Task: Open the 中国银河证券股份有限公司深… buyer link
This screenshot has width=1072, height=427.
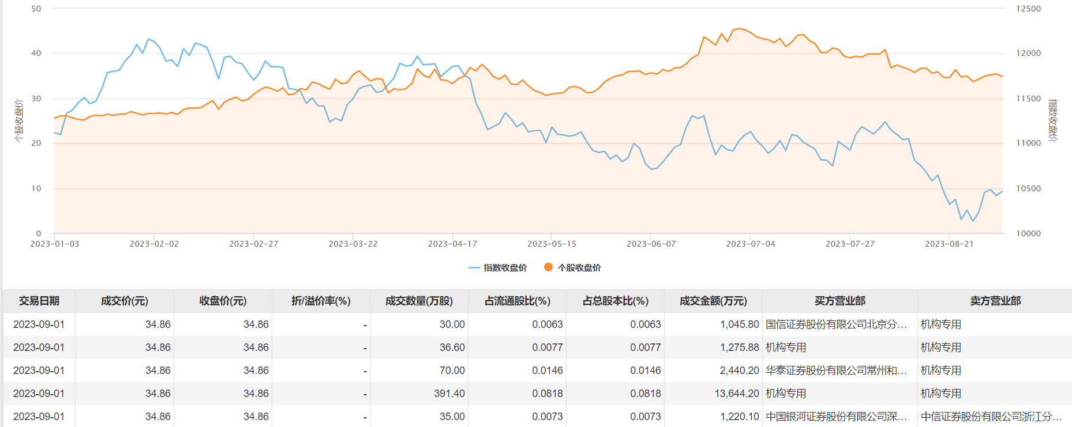Action: [x=836, y=417]
